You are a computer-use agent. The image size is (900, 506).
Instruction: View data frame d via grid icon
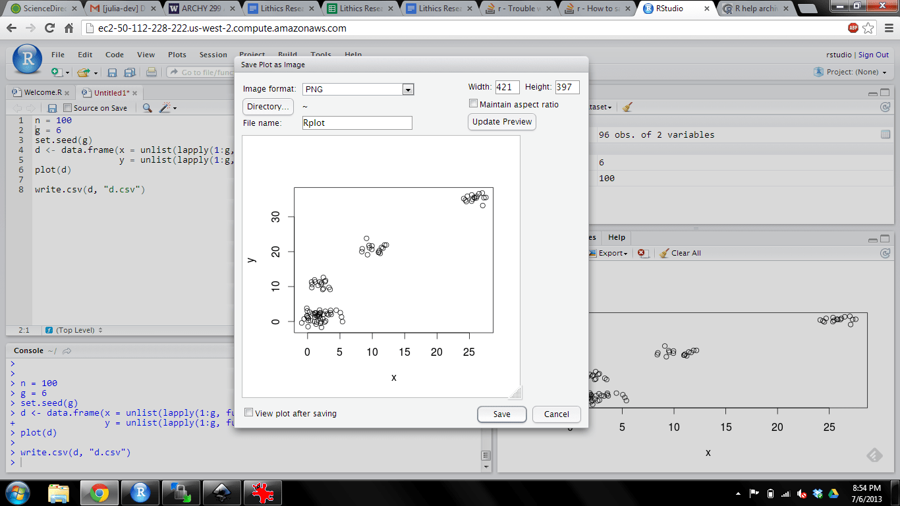886,134
